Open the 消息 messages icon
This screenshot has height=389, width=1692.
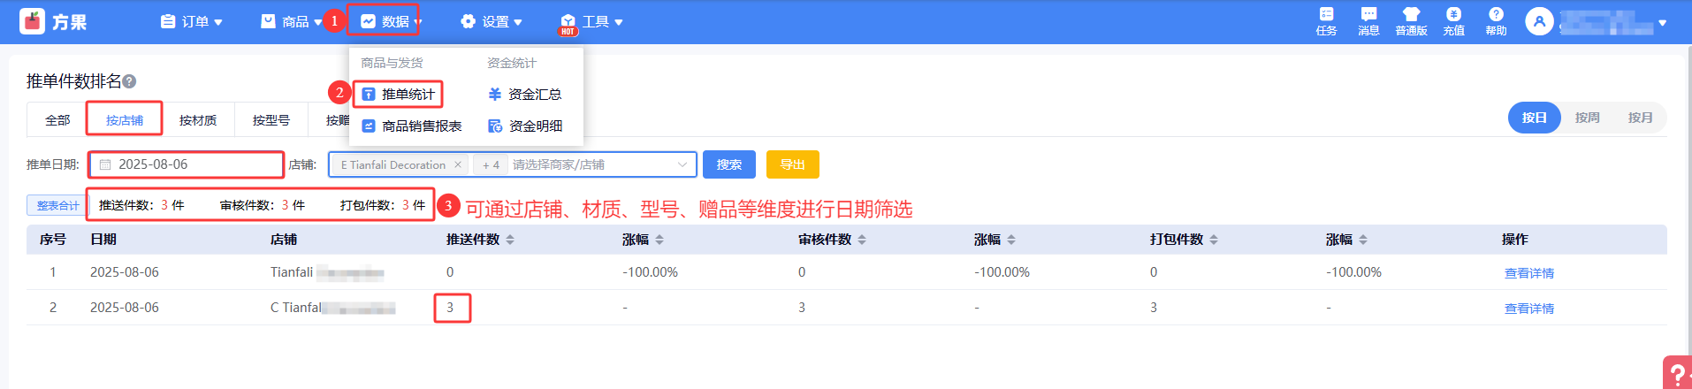[x=1368, y=14]
